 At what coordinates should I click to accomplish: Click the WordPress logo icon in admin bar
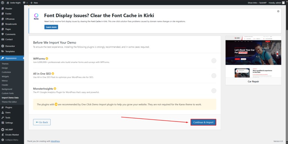point(3,3)
